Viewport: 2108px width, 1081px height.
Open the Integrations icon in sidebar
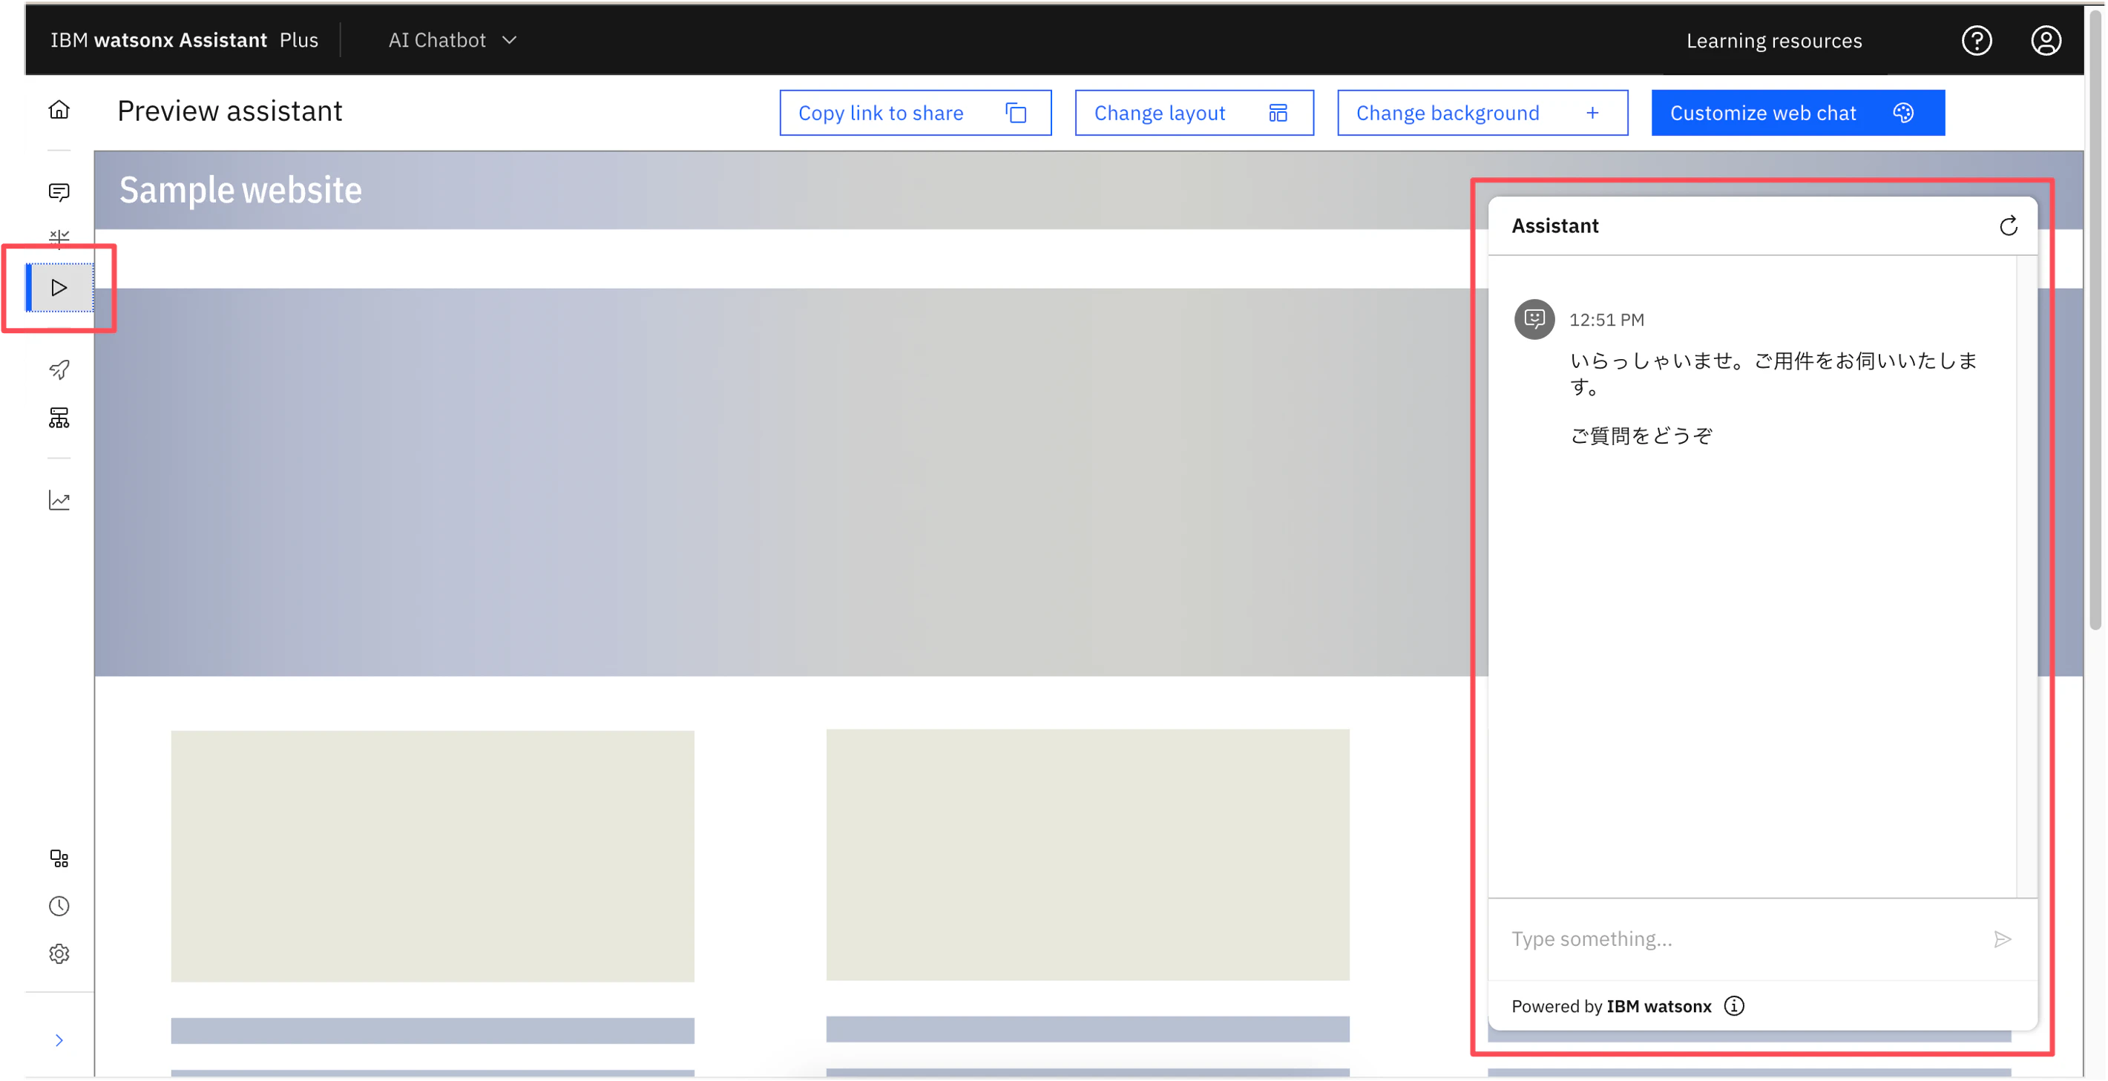click(x=59, y=858)
